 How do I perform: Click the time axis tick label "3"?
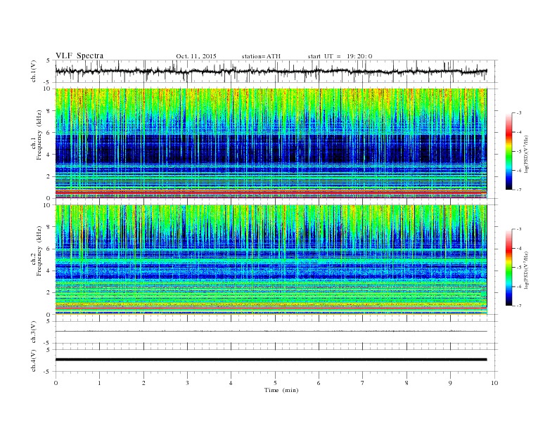click(187, 383)
